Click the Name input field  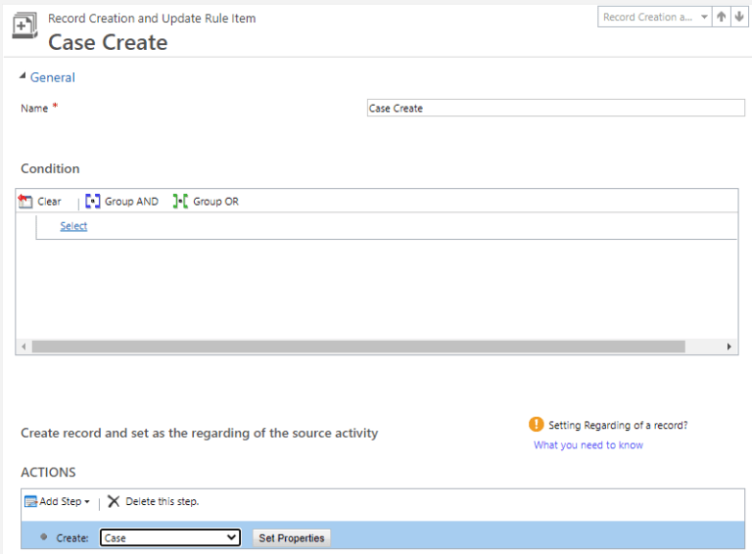[x=554, y=109]
